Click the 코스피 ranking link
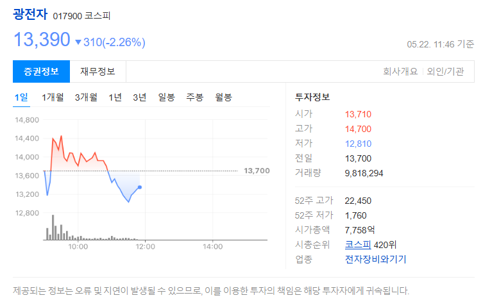This screenshot has height=300, width=483. tap(358, 245)
